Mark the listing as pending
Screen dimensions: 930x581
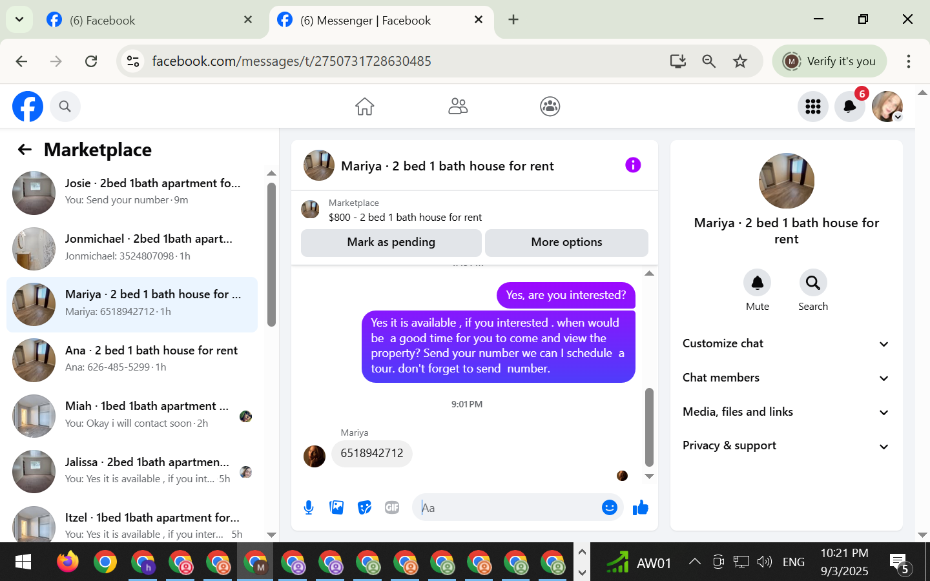391,242
